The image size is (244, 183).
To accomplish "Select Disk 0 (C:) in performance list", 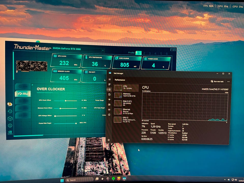I will coord(126,103).
